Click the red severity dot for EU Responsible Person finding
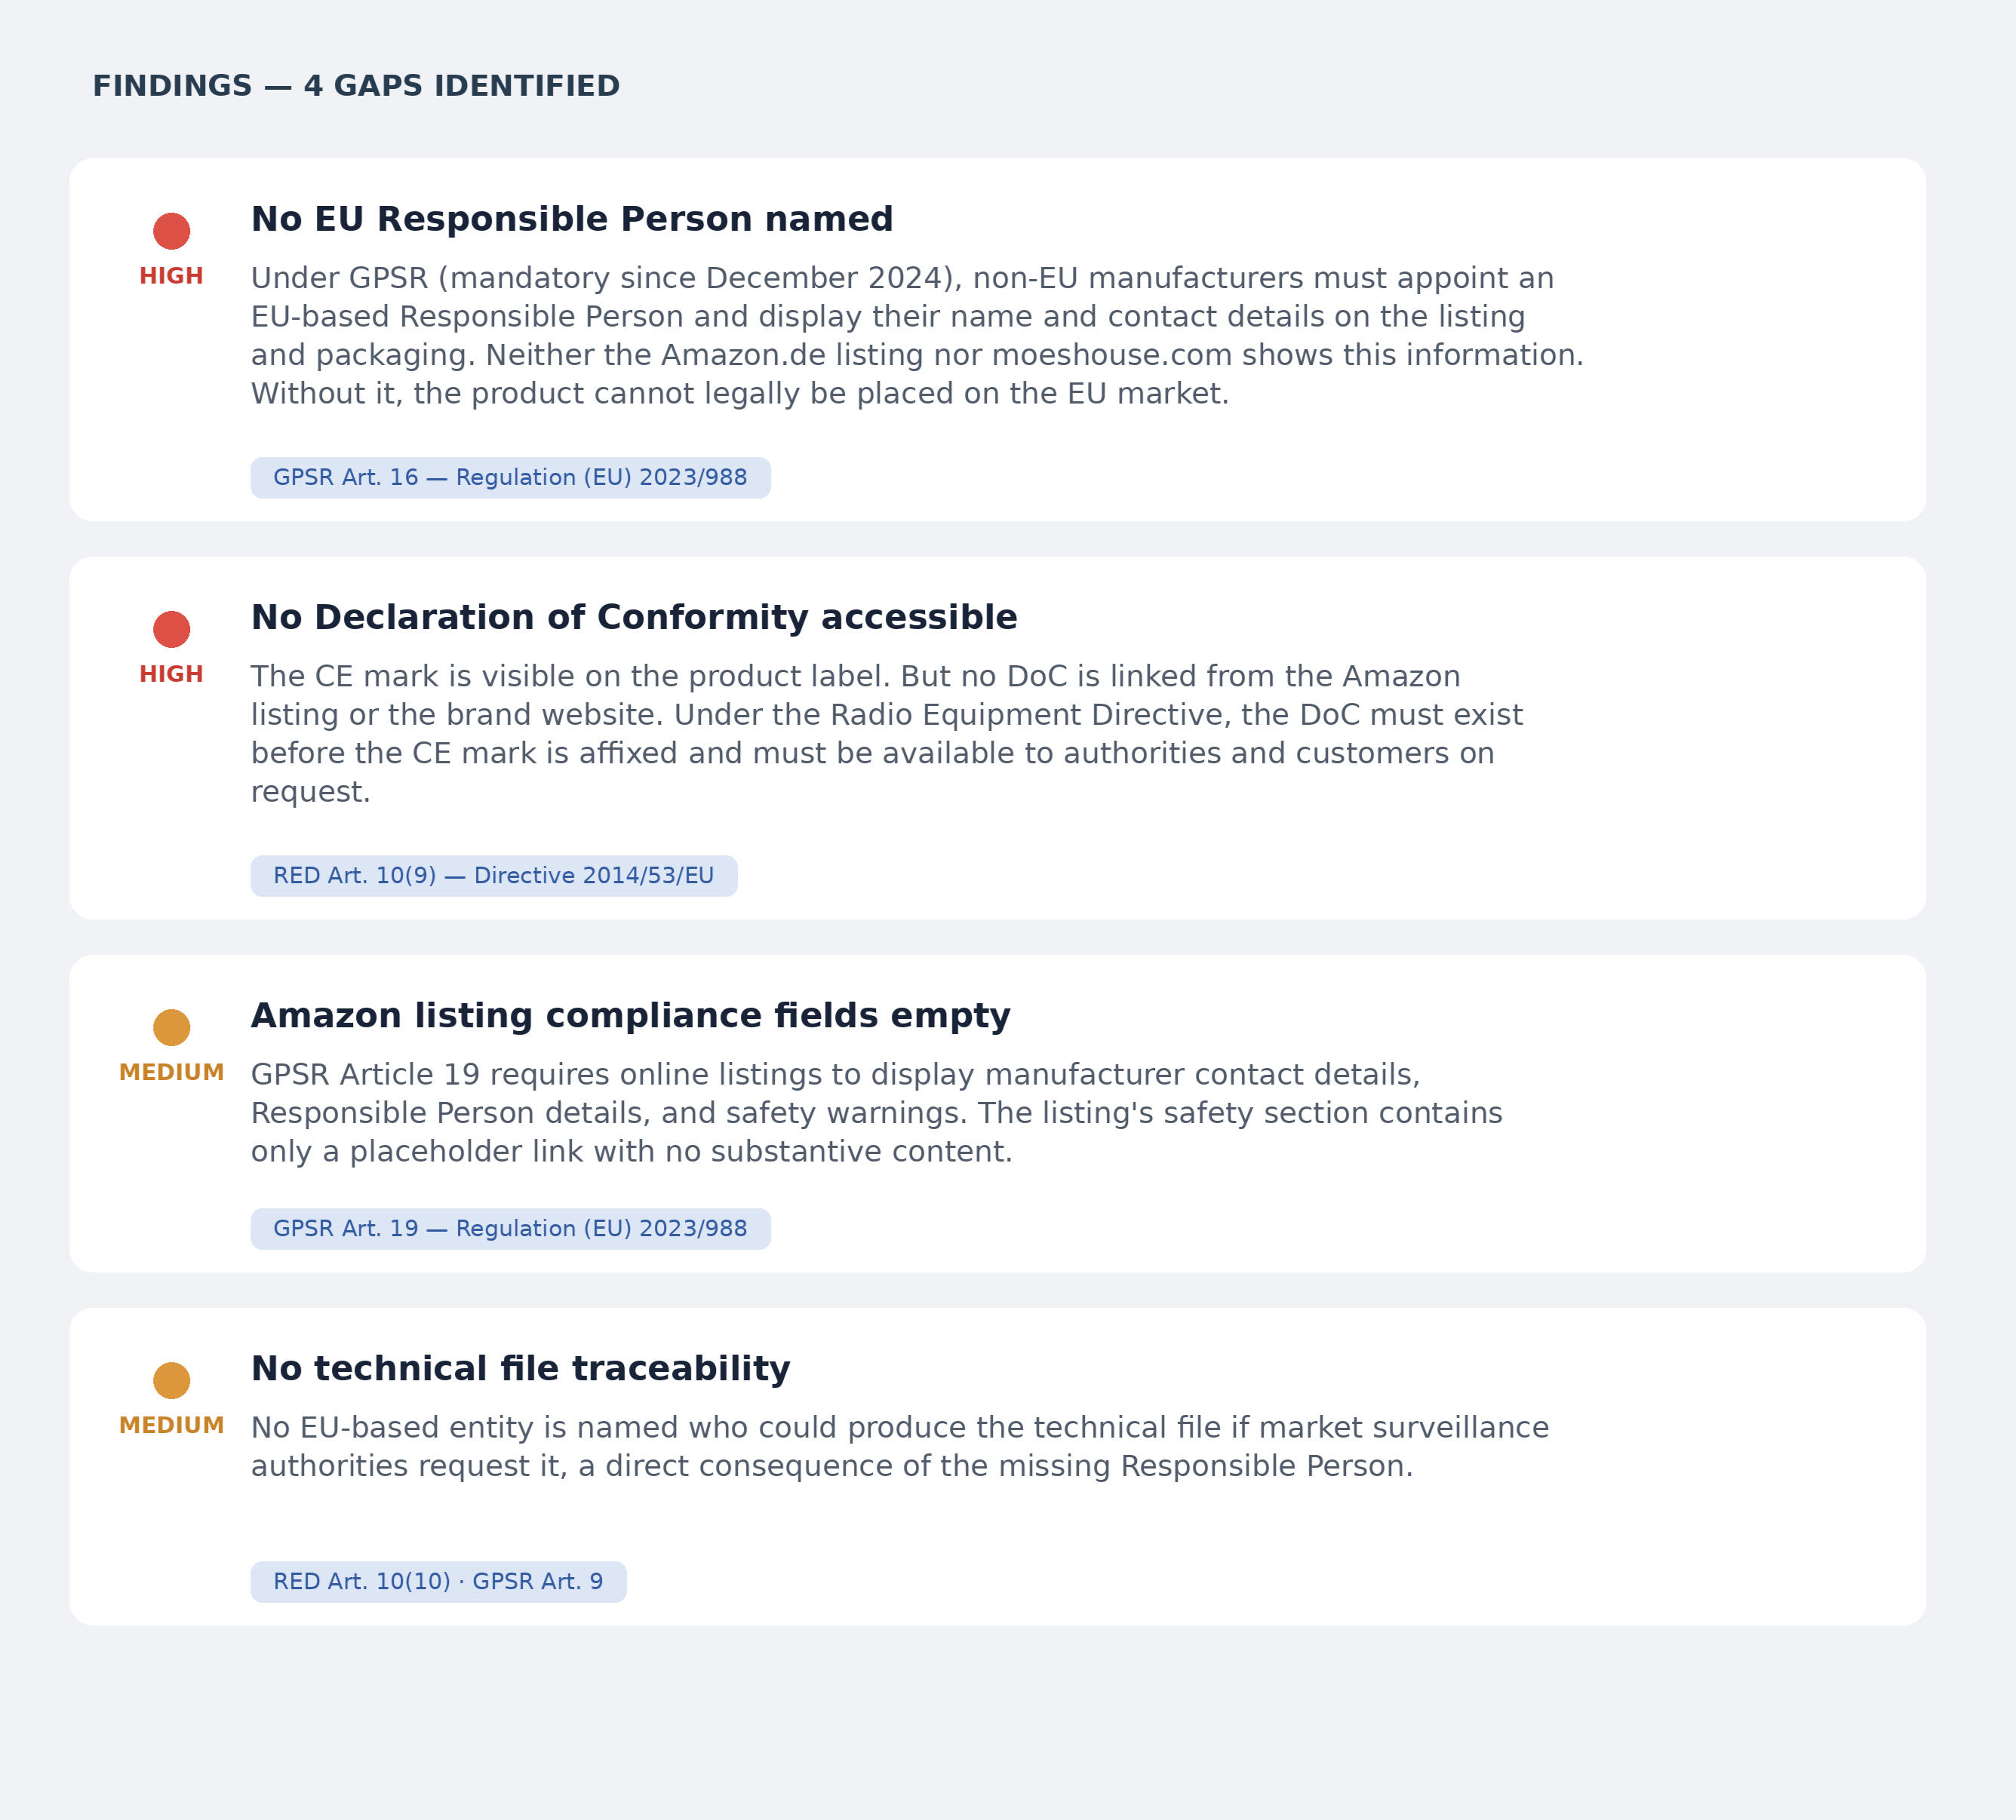This screenshot has height=1820, width=2016. tap(171, 231)
